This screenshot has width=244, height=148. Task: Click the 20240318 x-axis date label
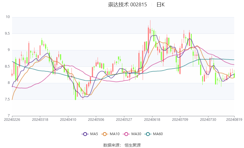click(40, 120)
